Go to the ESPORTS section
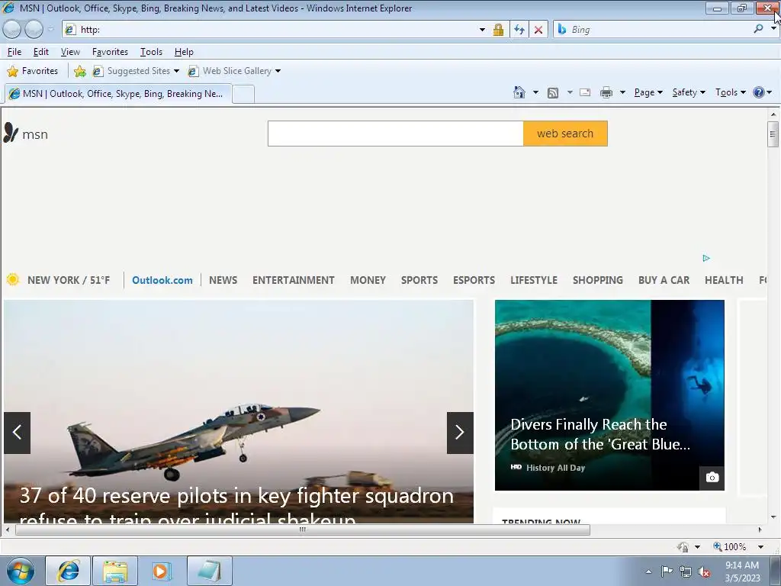Viewport: 781px width, 586px height. tap(474, 280)
